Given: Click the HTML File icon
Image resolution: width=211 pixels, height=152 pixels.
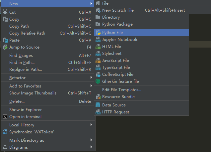Looking at the screenshot, I should 98,47.
